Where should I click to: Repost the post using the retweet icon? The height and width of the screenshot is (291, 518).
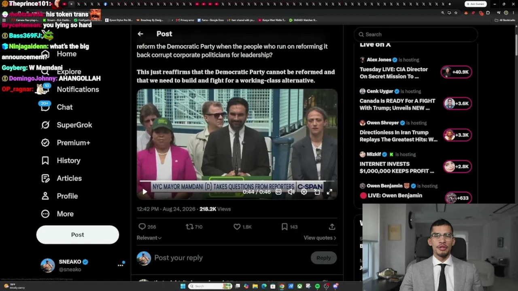tap(189, 227)
